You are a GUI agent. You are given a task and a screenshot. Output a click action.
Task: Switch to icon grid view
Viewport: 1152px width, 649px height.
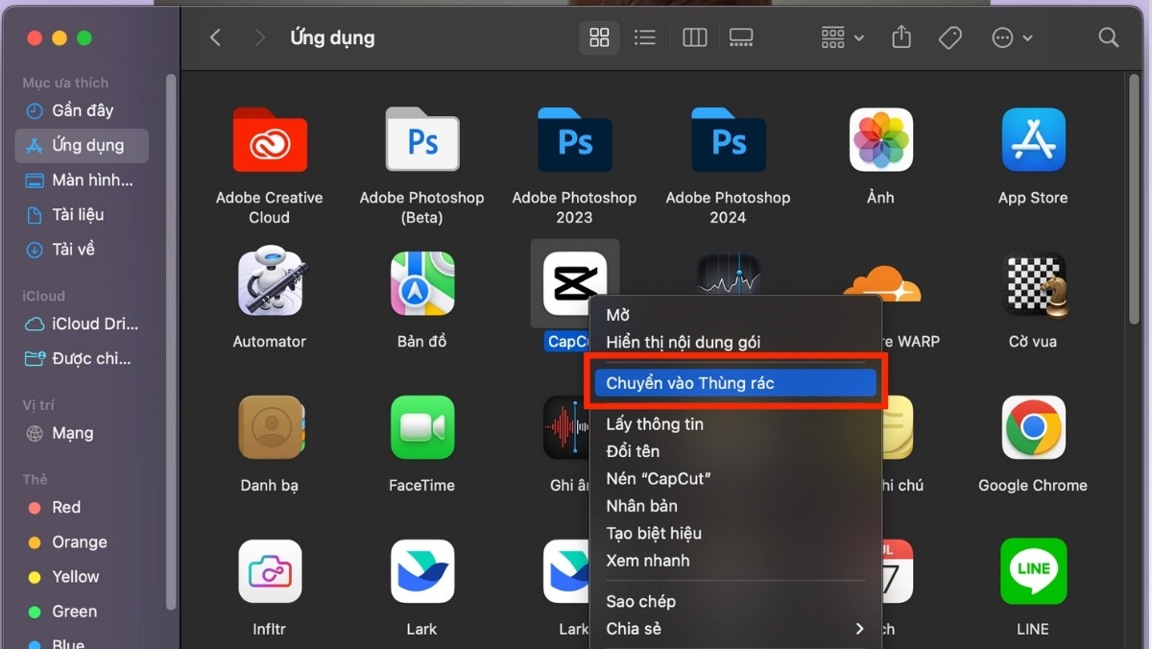[599, 37]
